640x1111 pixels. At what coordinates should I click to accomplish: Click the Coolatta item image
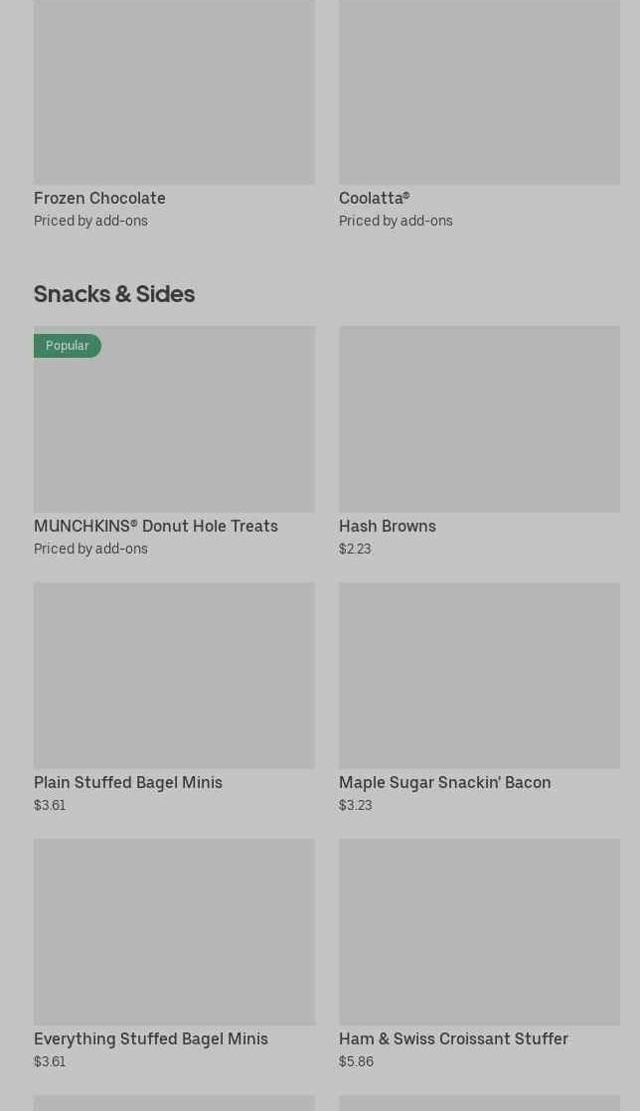479,91
